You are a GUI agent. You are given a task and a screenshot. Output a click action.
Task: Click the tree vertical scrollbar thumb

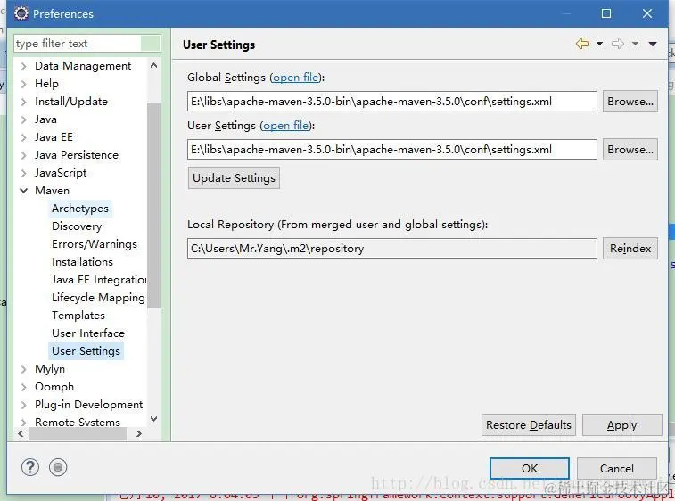(153, 206)
